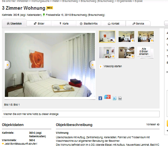The image size is (168, 146).
Task: Click the speaker icon next to Vorlesen
Action: (x=158, y=124)
